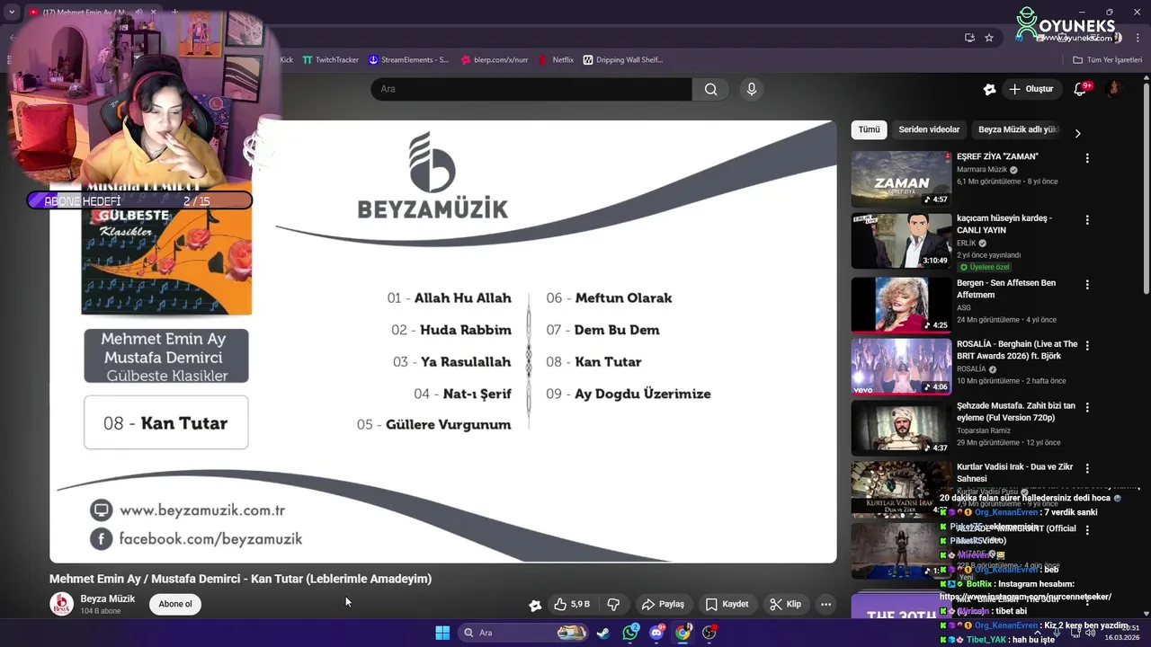Open the tab search dropdown arrow
Viewport: 1151px width, 647px height.
tap(12, 13)
